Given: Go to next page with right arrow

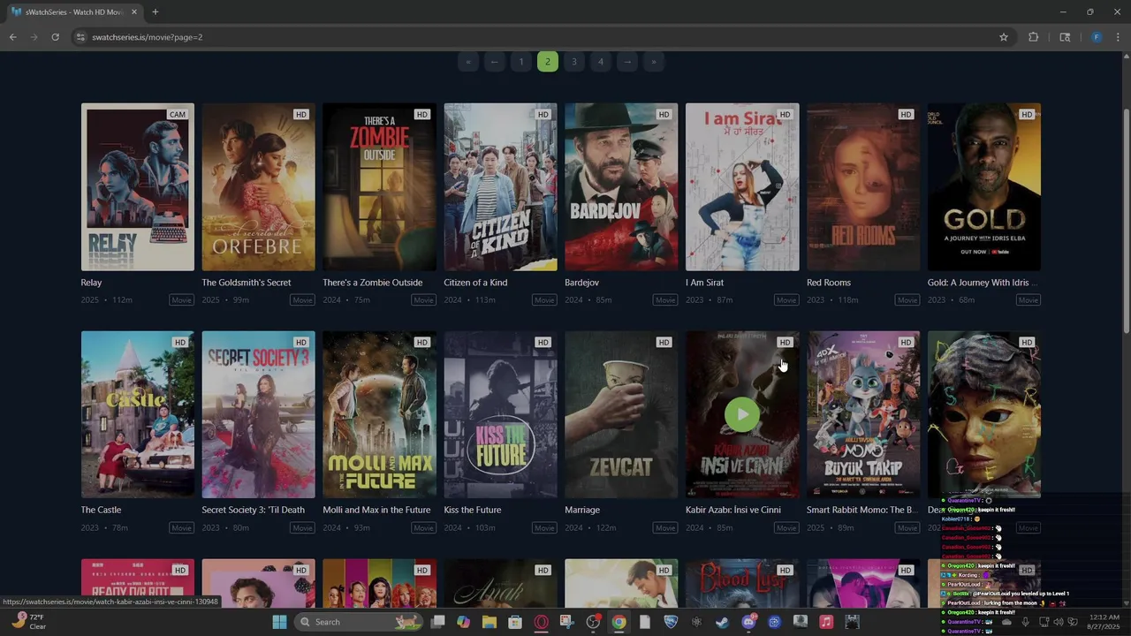Looking at the screenshot, I should [627, 61].
